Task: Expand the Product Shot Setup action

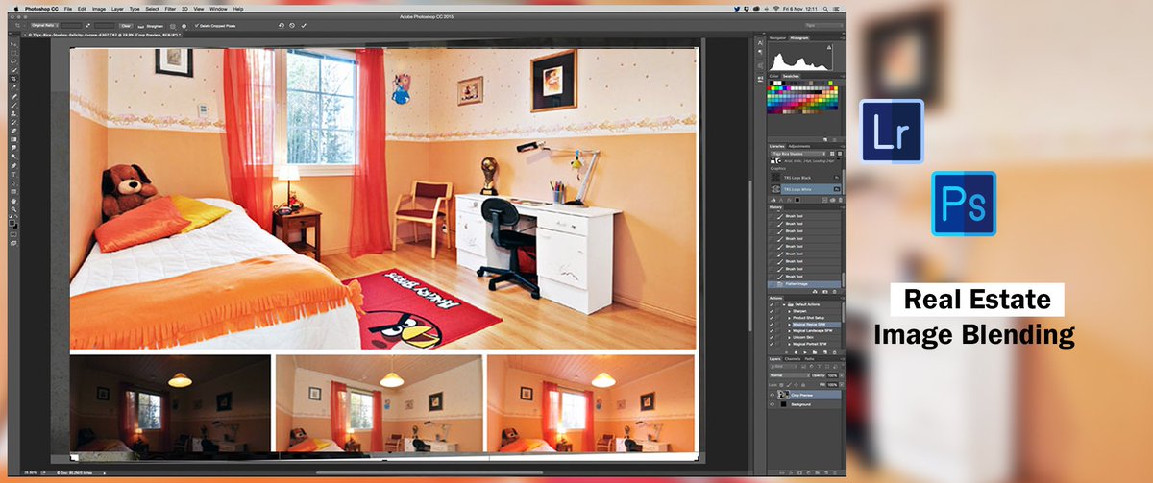Action: (789, 318)
